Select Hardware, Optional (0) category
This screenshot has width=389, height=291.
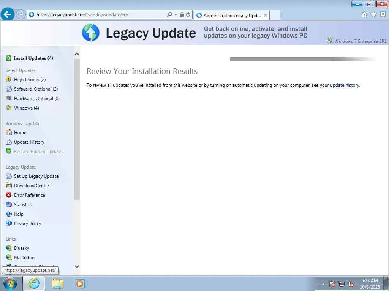37,99
